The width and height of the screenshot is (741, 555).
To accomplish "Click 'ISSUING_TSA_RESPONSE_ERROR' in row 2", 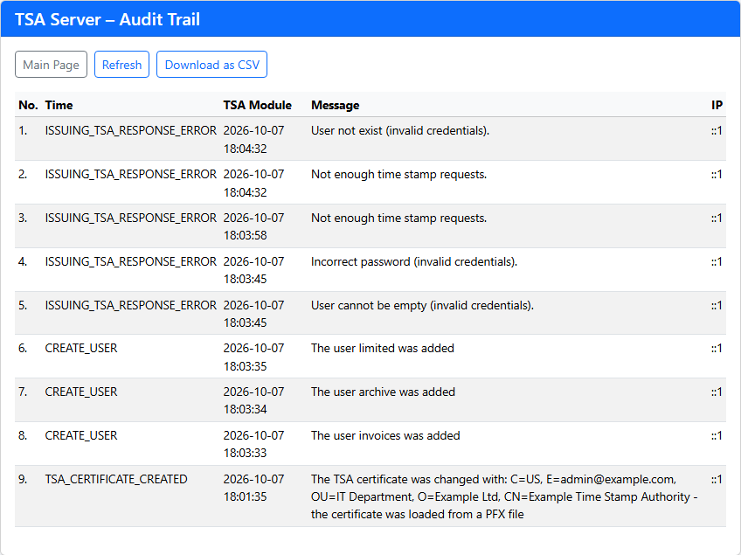I will coord(131,175).
